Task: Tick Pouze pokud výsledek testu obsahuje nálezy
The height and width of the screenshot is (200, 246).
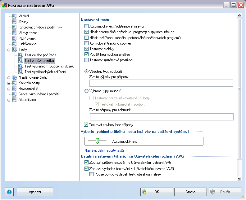Action: (x=91, y=174)
